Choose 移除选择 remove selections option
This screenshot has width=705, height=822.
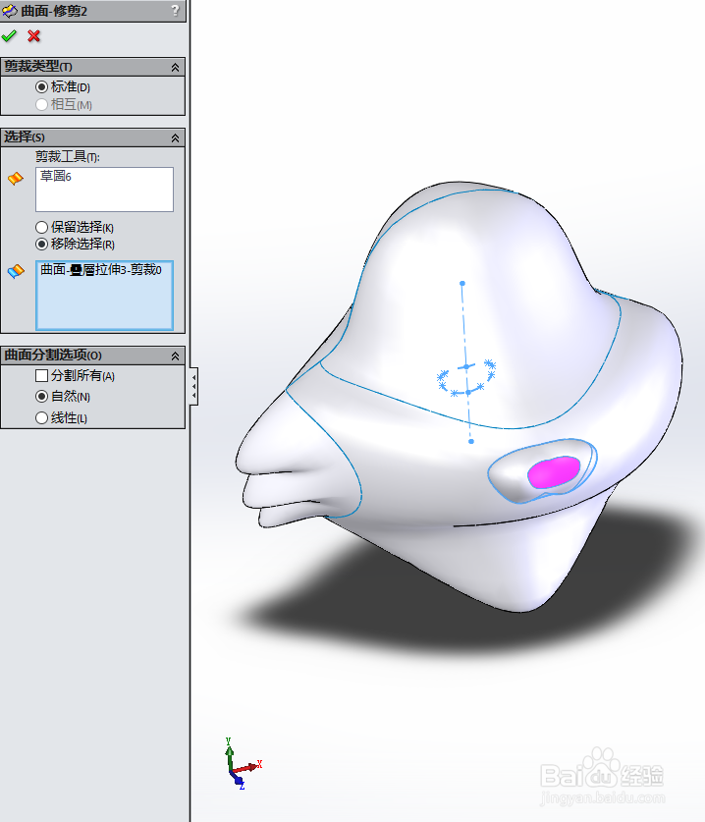point(41,245)
